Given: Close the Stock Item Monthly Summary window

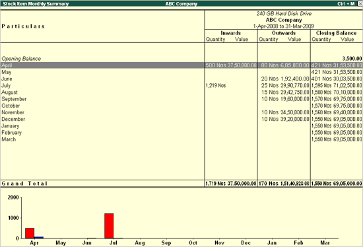Looking at the screenshot, I should point(360,4).
